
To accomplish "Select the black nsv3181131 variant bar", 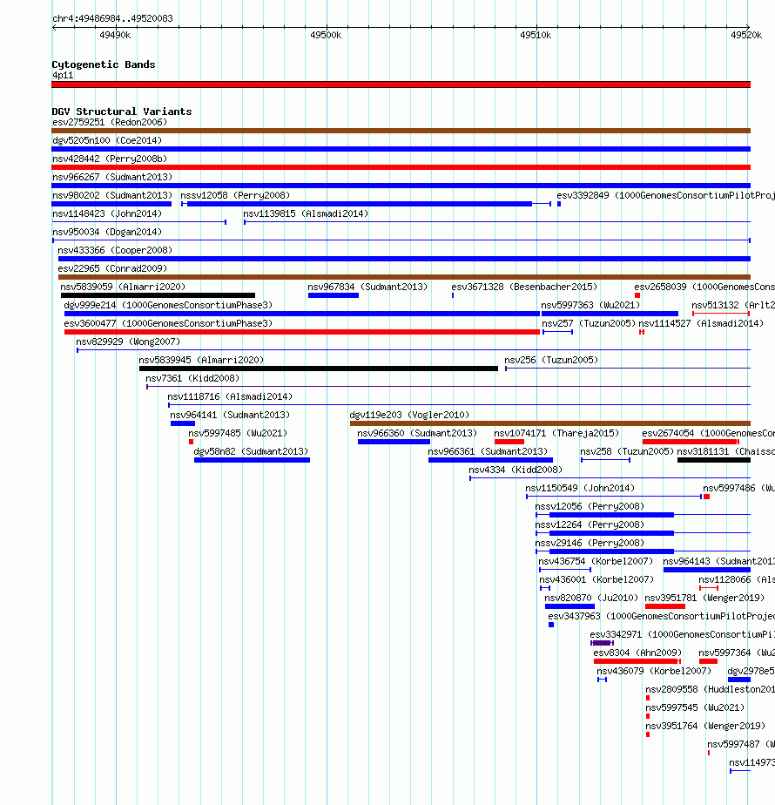I will [714, 460].
